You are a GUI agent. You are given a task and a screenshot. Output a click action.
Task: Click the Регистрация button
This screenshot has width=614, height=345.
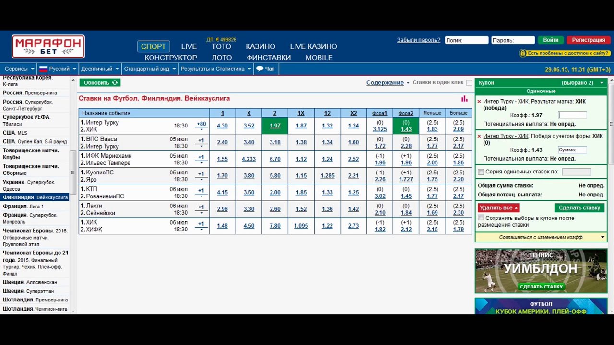[x=588, y=40]
